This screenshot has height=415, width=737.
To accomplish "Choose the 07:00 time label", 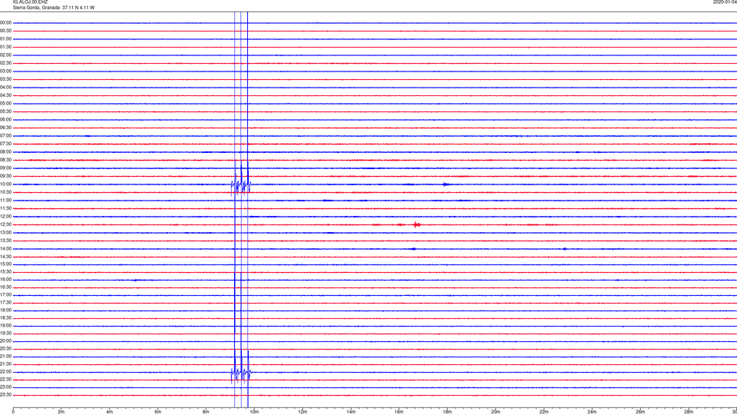I will pyautogui.click(x=5, y=136).
